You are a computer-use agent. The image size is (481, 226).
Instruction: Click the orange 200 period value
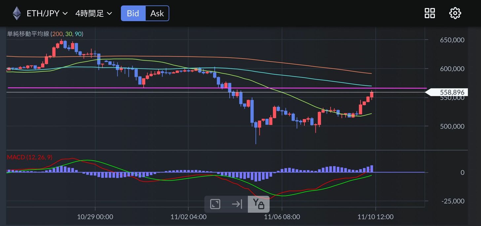click(56, 34)
